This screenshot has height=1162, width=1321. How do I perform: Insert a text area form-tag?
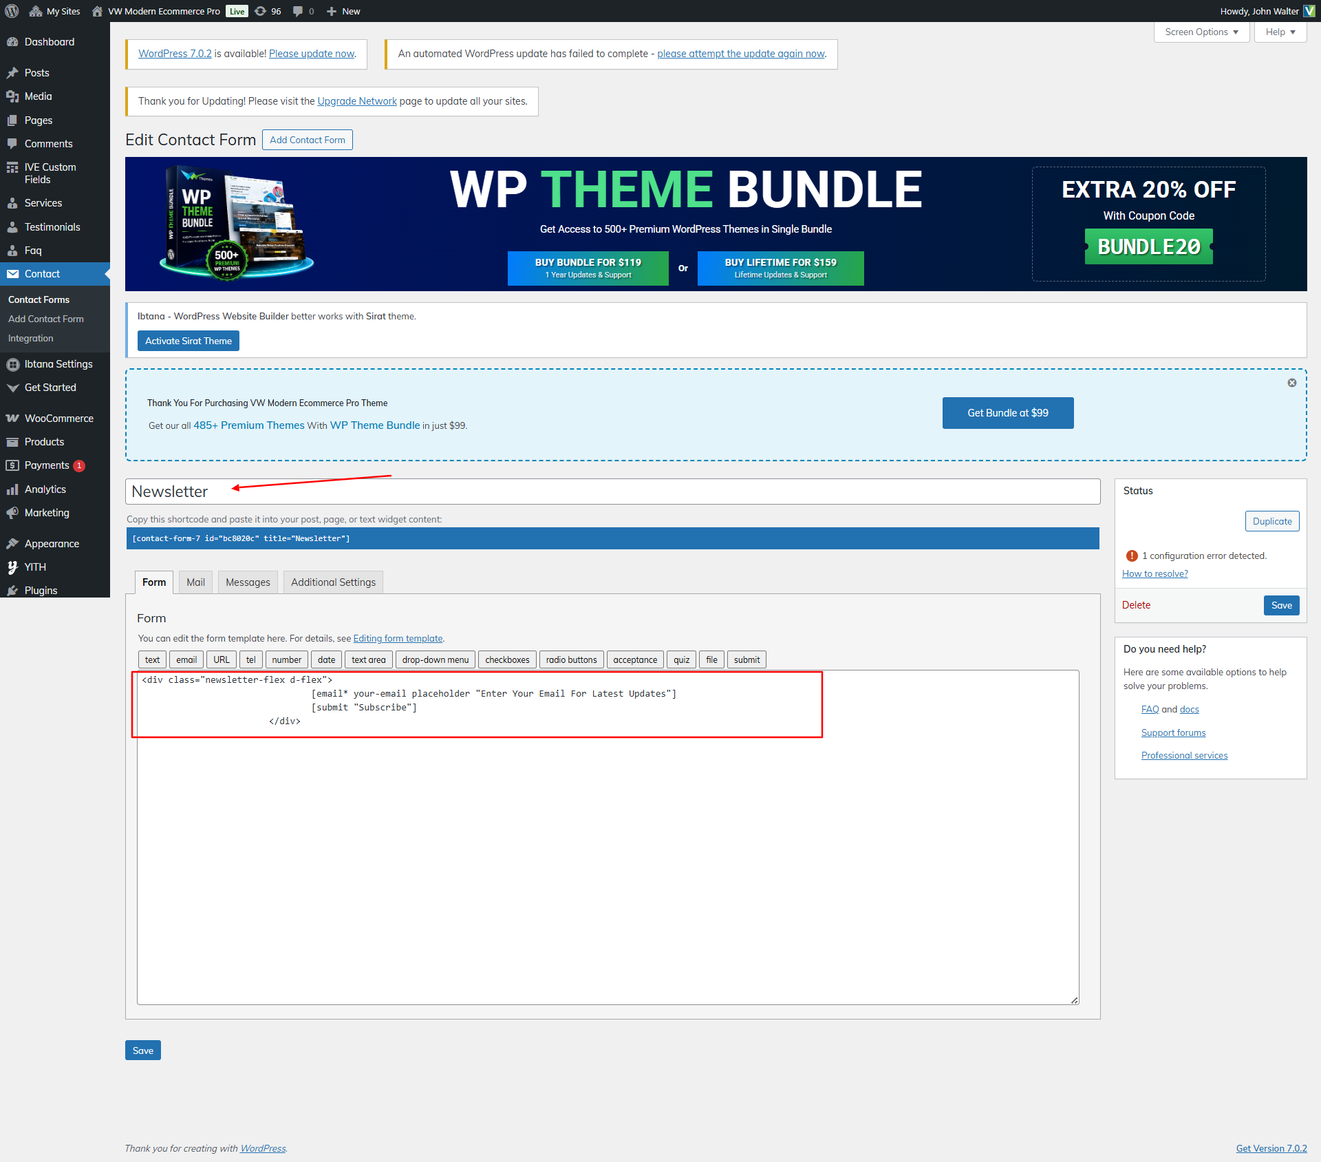tap(369, 659)
